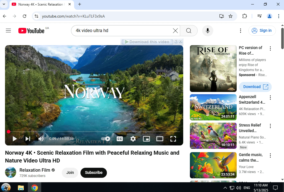The image size is (284, 192).
Task: Expand Chrome tab search dropdown
Action: pos(4,4)
